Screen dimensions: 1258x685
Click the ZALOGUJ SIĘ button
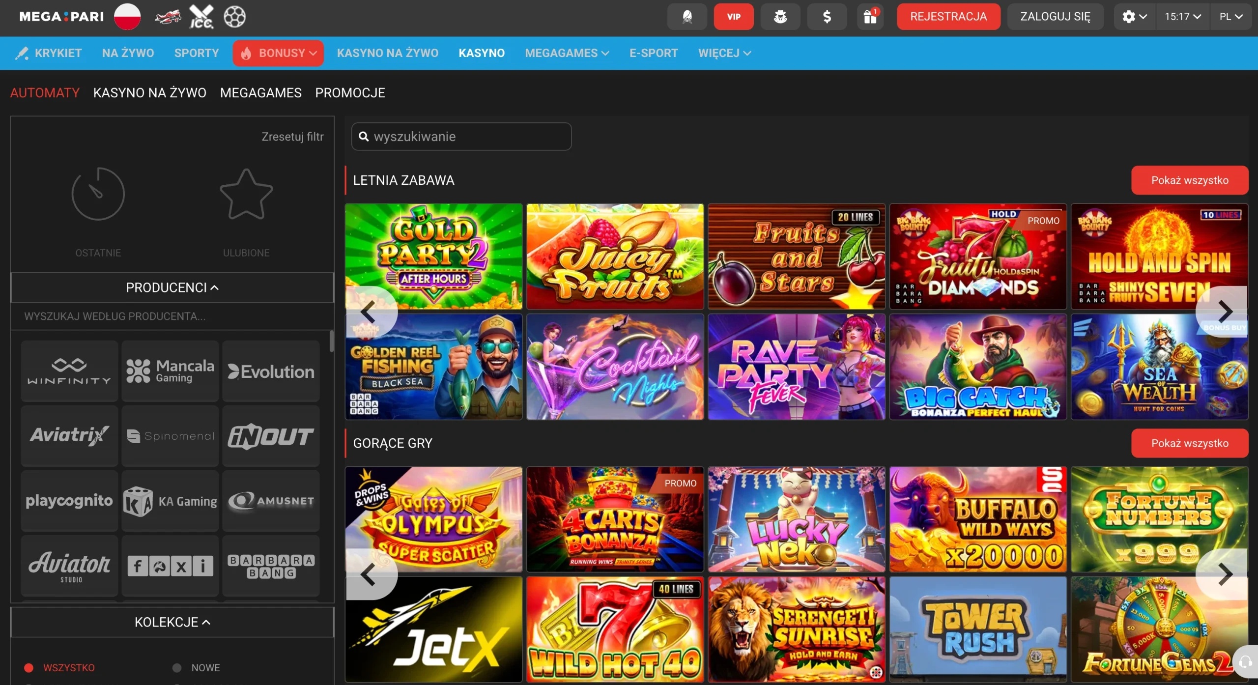click(x=1055, y=17)
